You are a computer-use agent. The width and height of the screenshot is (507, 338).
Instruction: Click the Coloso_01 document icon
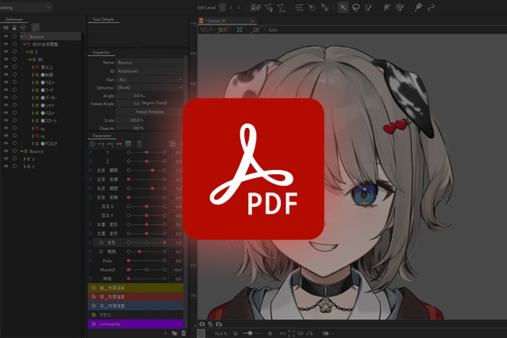click(x=201, y=21)
